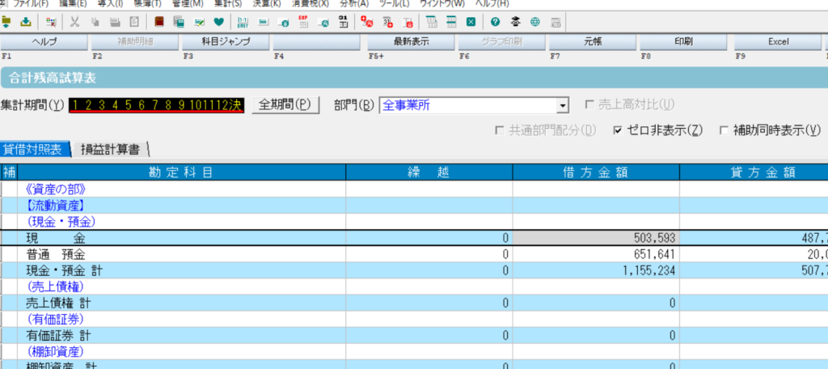Click the 503,593 debit amount cell
The image size is (828, 369).
click(596, 238)
